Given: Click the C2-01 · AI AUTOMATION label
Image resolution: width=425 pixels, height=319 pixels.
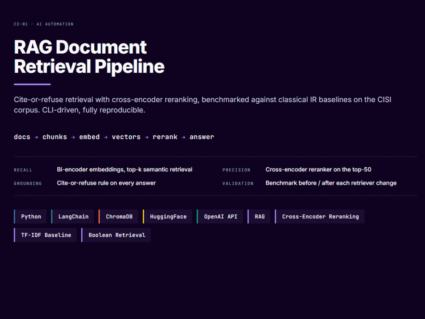Looking at the screenshot, I should (44, 24).
